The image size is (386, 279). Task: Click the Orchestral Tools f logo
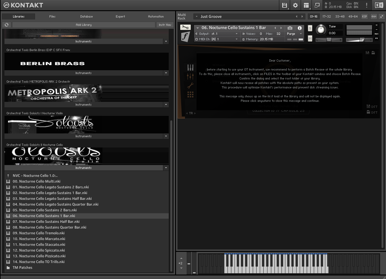pos(185,37)
